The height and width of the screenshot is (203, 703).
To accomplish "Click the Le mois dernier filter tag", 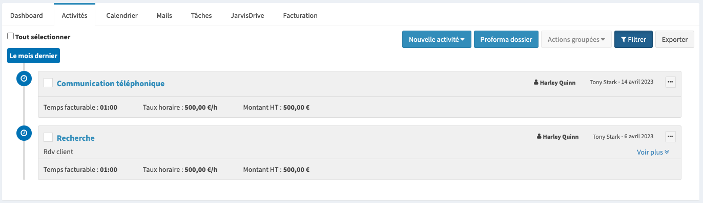I will (33, 56).
